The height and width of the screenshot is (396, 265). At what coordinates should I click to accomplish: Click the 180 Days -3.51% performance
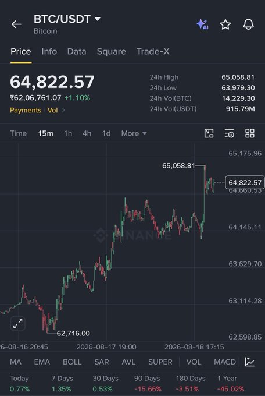[191, 383]
